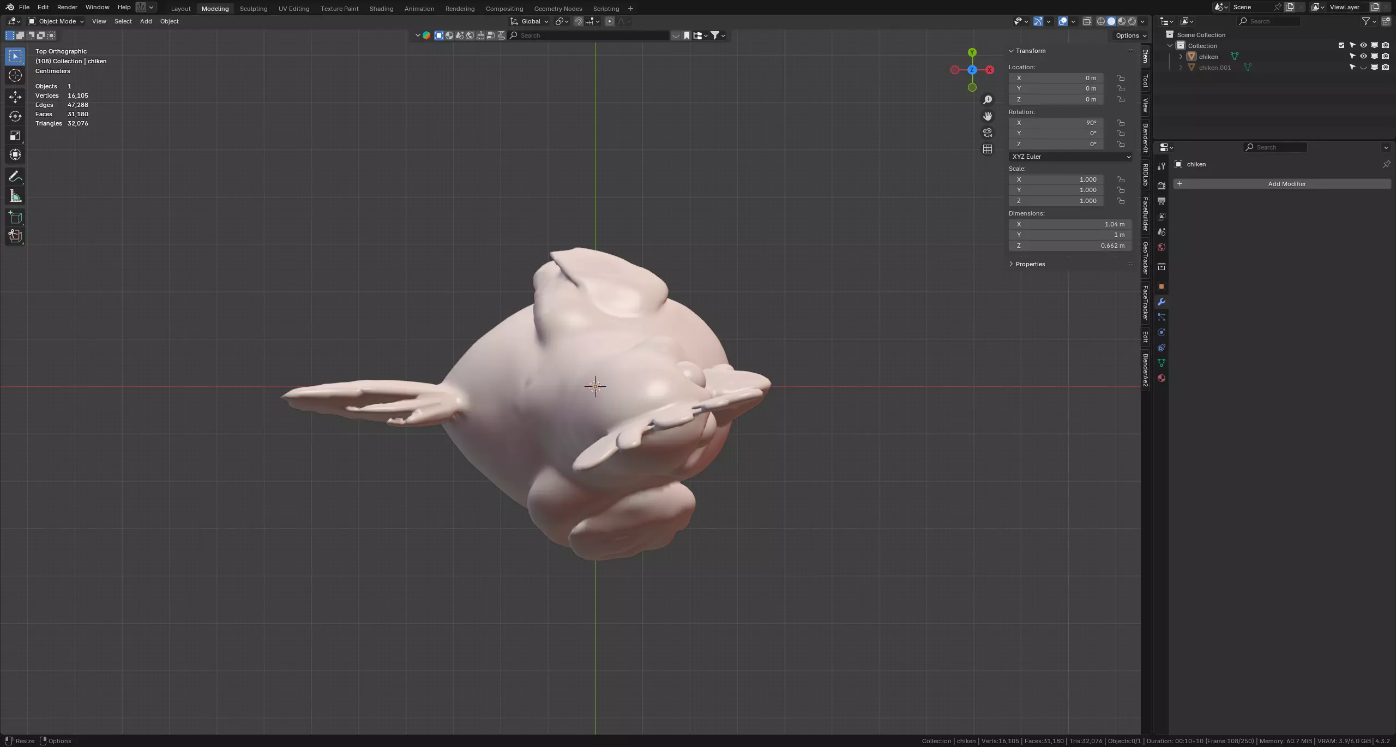
Task: Open the World properties tab
Action: (x=1162, y=247)
